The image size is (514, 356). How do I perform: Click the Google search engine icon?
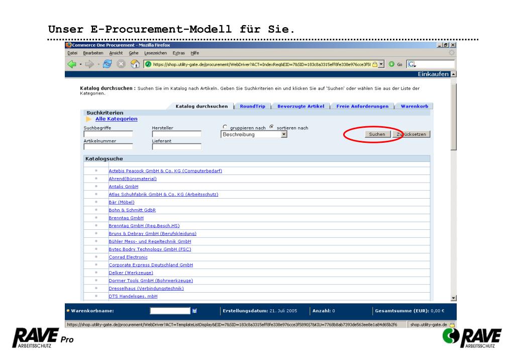tap(412, 64)
